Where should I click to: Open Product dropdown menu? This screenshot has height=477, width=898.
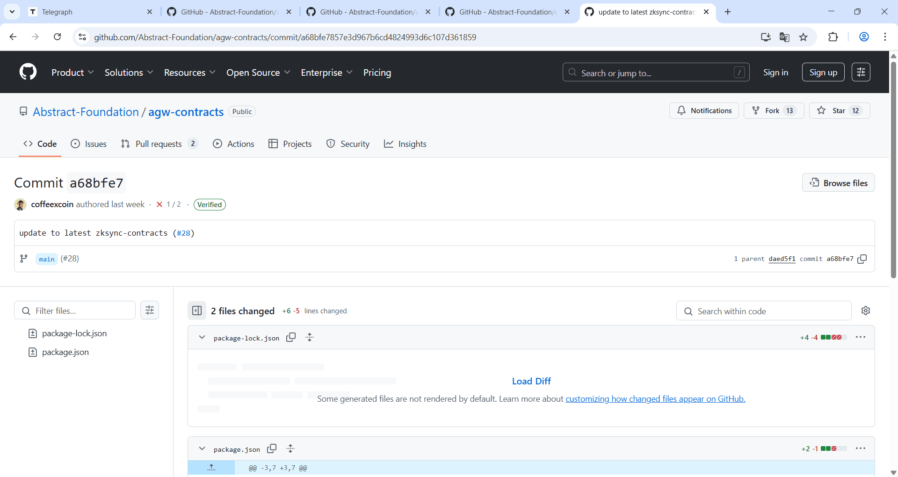(x=72, y=72)
